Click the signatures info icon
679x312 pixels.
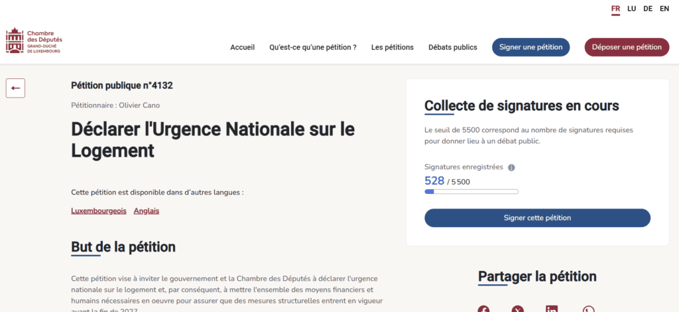coord(511,168)
